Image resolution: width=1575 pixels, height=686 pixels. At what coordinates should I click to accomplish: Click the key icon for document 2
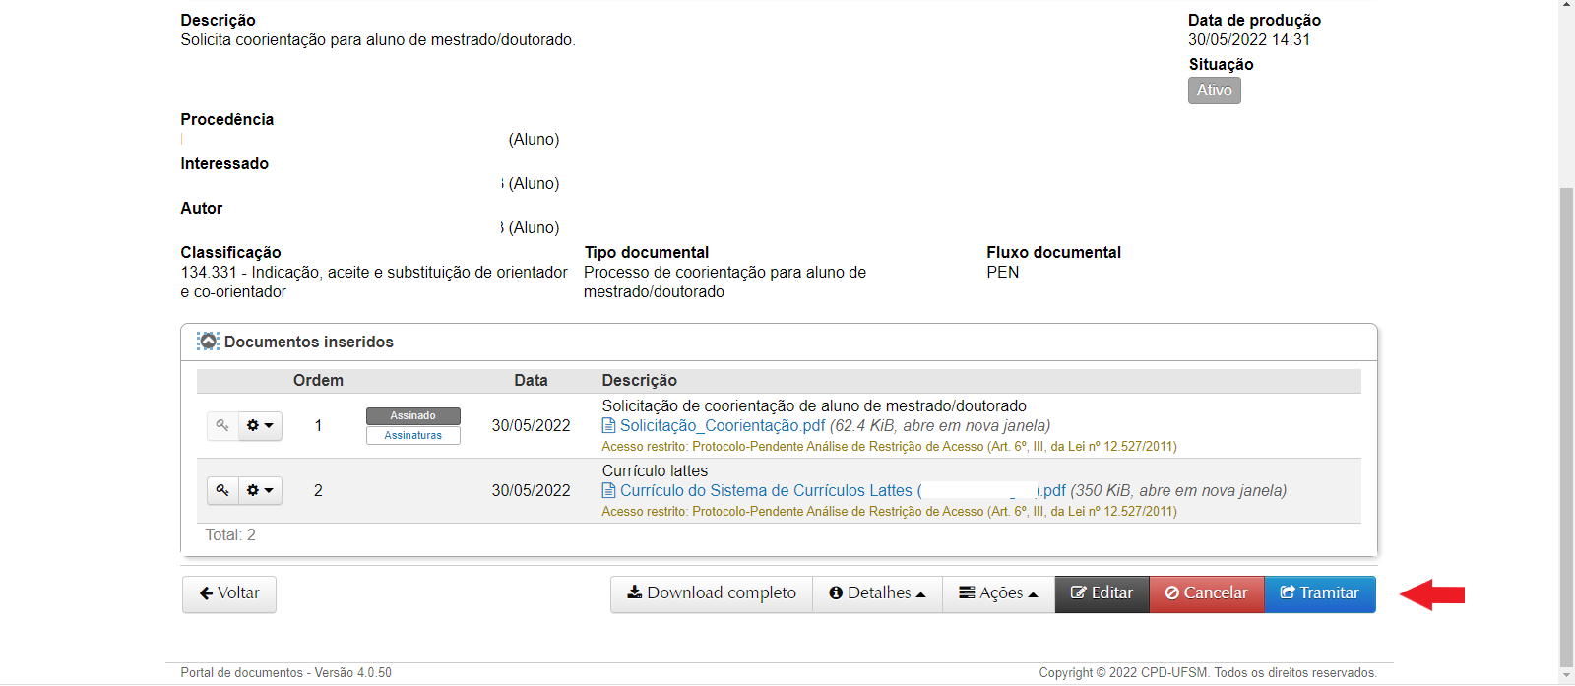click(x=222, y=491)
